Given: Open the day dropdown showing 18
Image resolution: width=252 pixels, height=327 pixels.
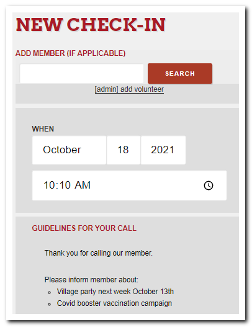Looking at the screenshot, I should 124,150.
